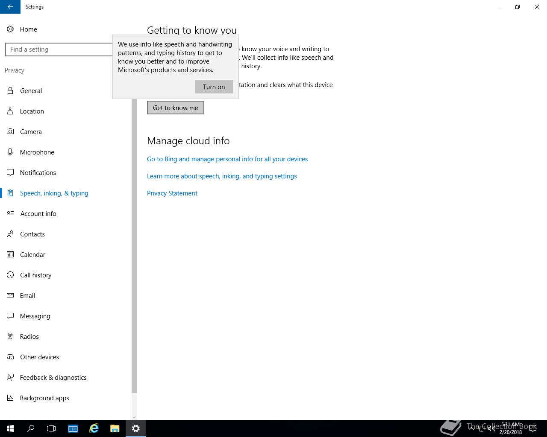Open the Email privacy page

click(x=66, y=295)
